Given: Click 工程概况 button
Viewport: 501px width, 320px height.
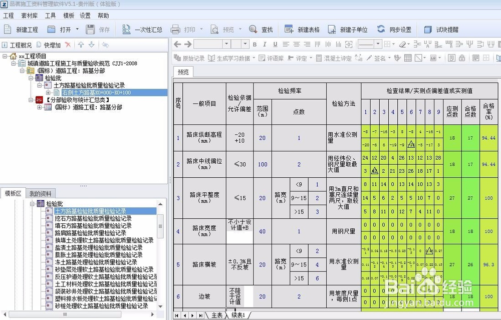Looking at the screenshot, I should pos(17,45).
